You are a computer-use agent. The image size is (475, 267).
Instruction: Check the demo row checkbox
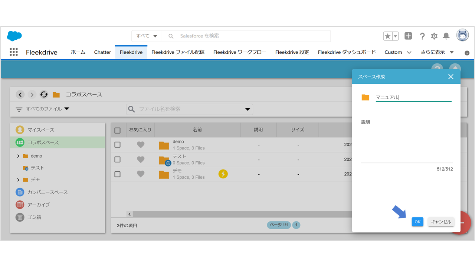pyautogui.click(x=118, y=145)
